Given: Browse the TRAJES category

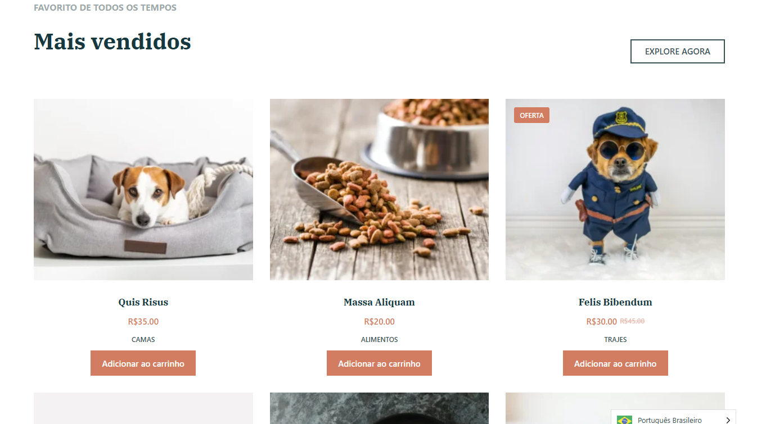Looking at the screenshot, I should [615, 340].
